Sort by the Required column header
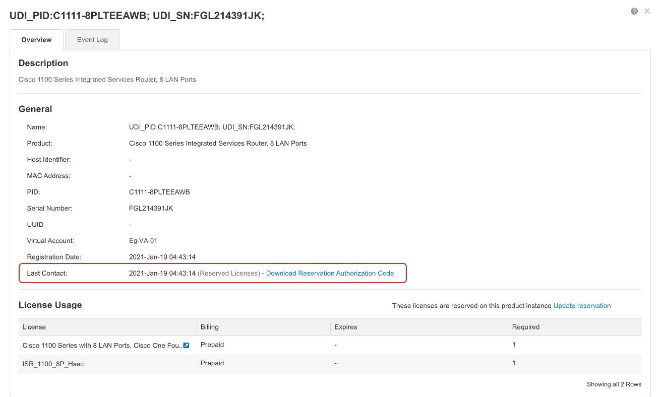 click(575, 327)
